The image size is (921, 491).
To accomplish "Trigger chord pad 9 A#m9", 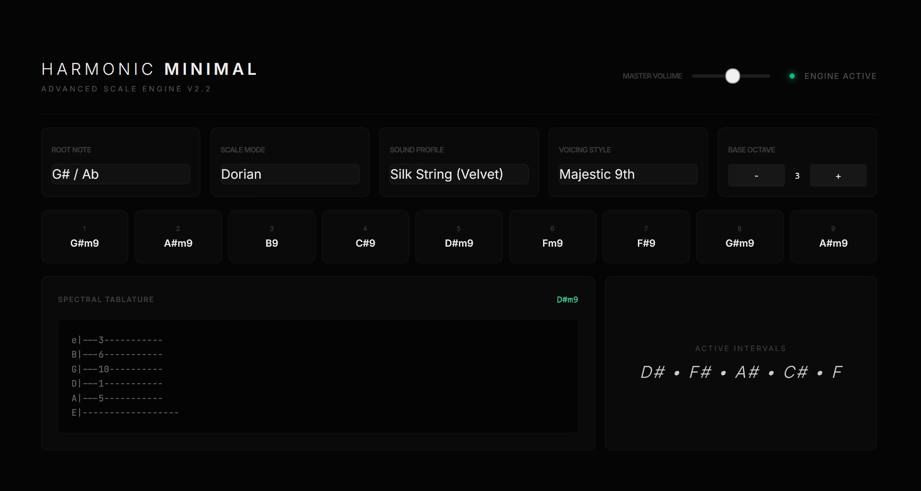I will (x=833, y=237).
